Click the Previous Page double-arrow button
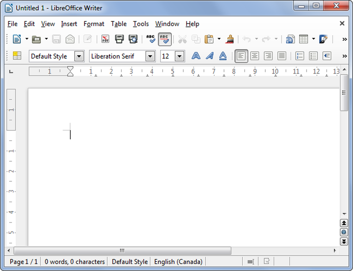Viewport: 353px width, 271px height. 344,223
